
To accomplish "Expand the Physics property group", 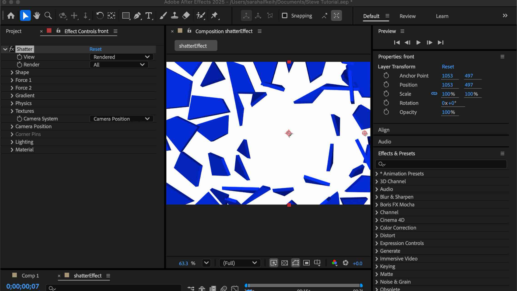I will click(x=23, y=103).
